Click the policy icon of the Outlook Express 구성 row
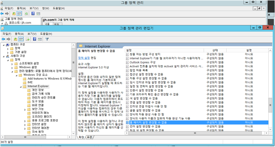 (128, 62)
